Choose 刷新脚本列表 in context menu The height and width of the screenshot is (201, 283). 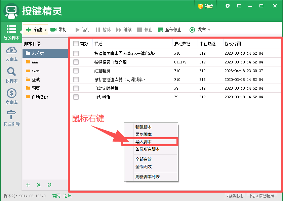pyautogui.click(x=151, y=177)
